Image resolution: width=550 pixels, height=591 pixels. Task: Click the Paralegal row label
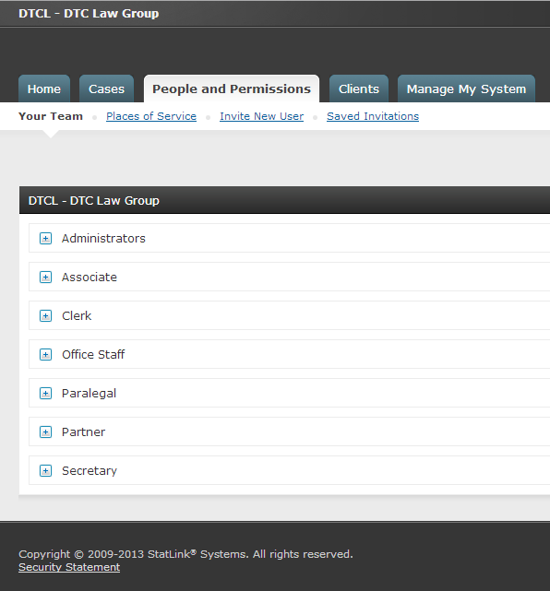point(89,394)
